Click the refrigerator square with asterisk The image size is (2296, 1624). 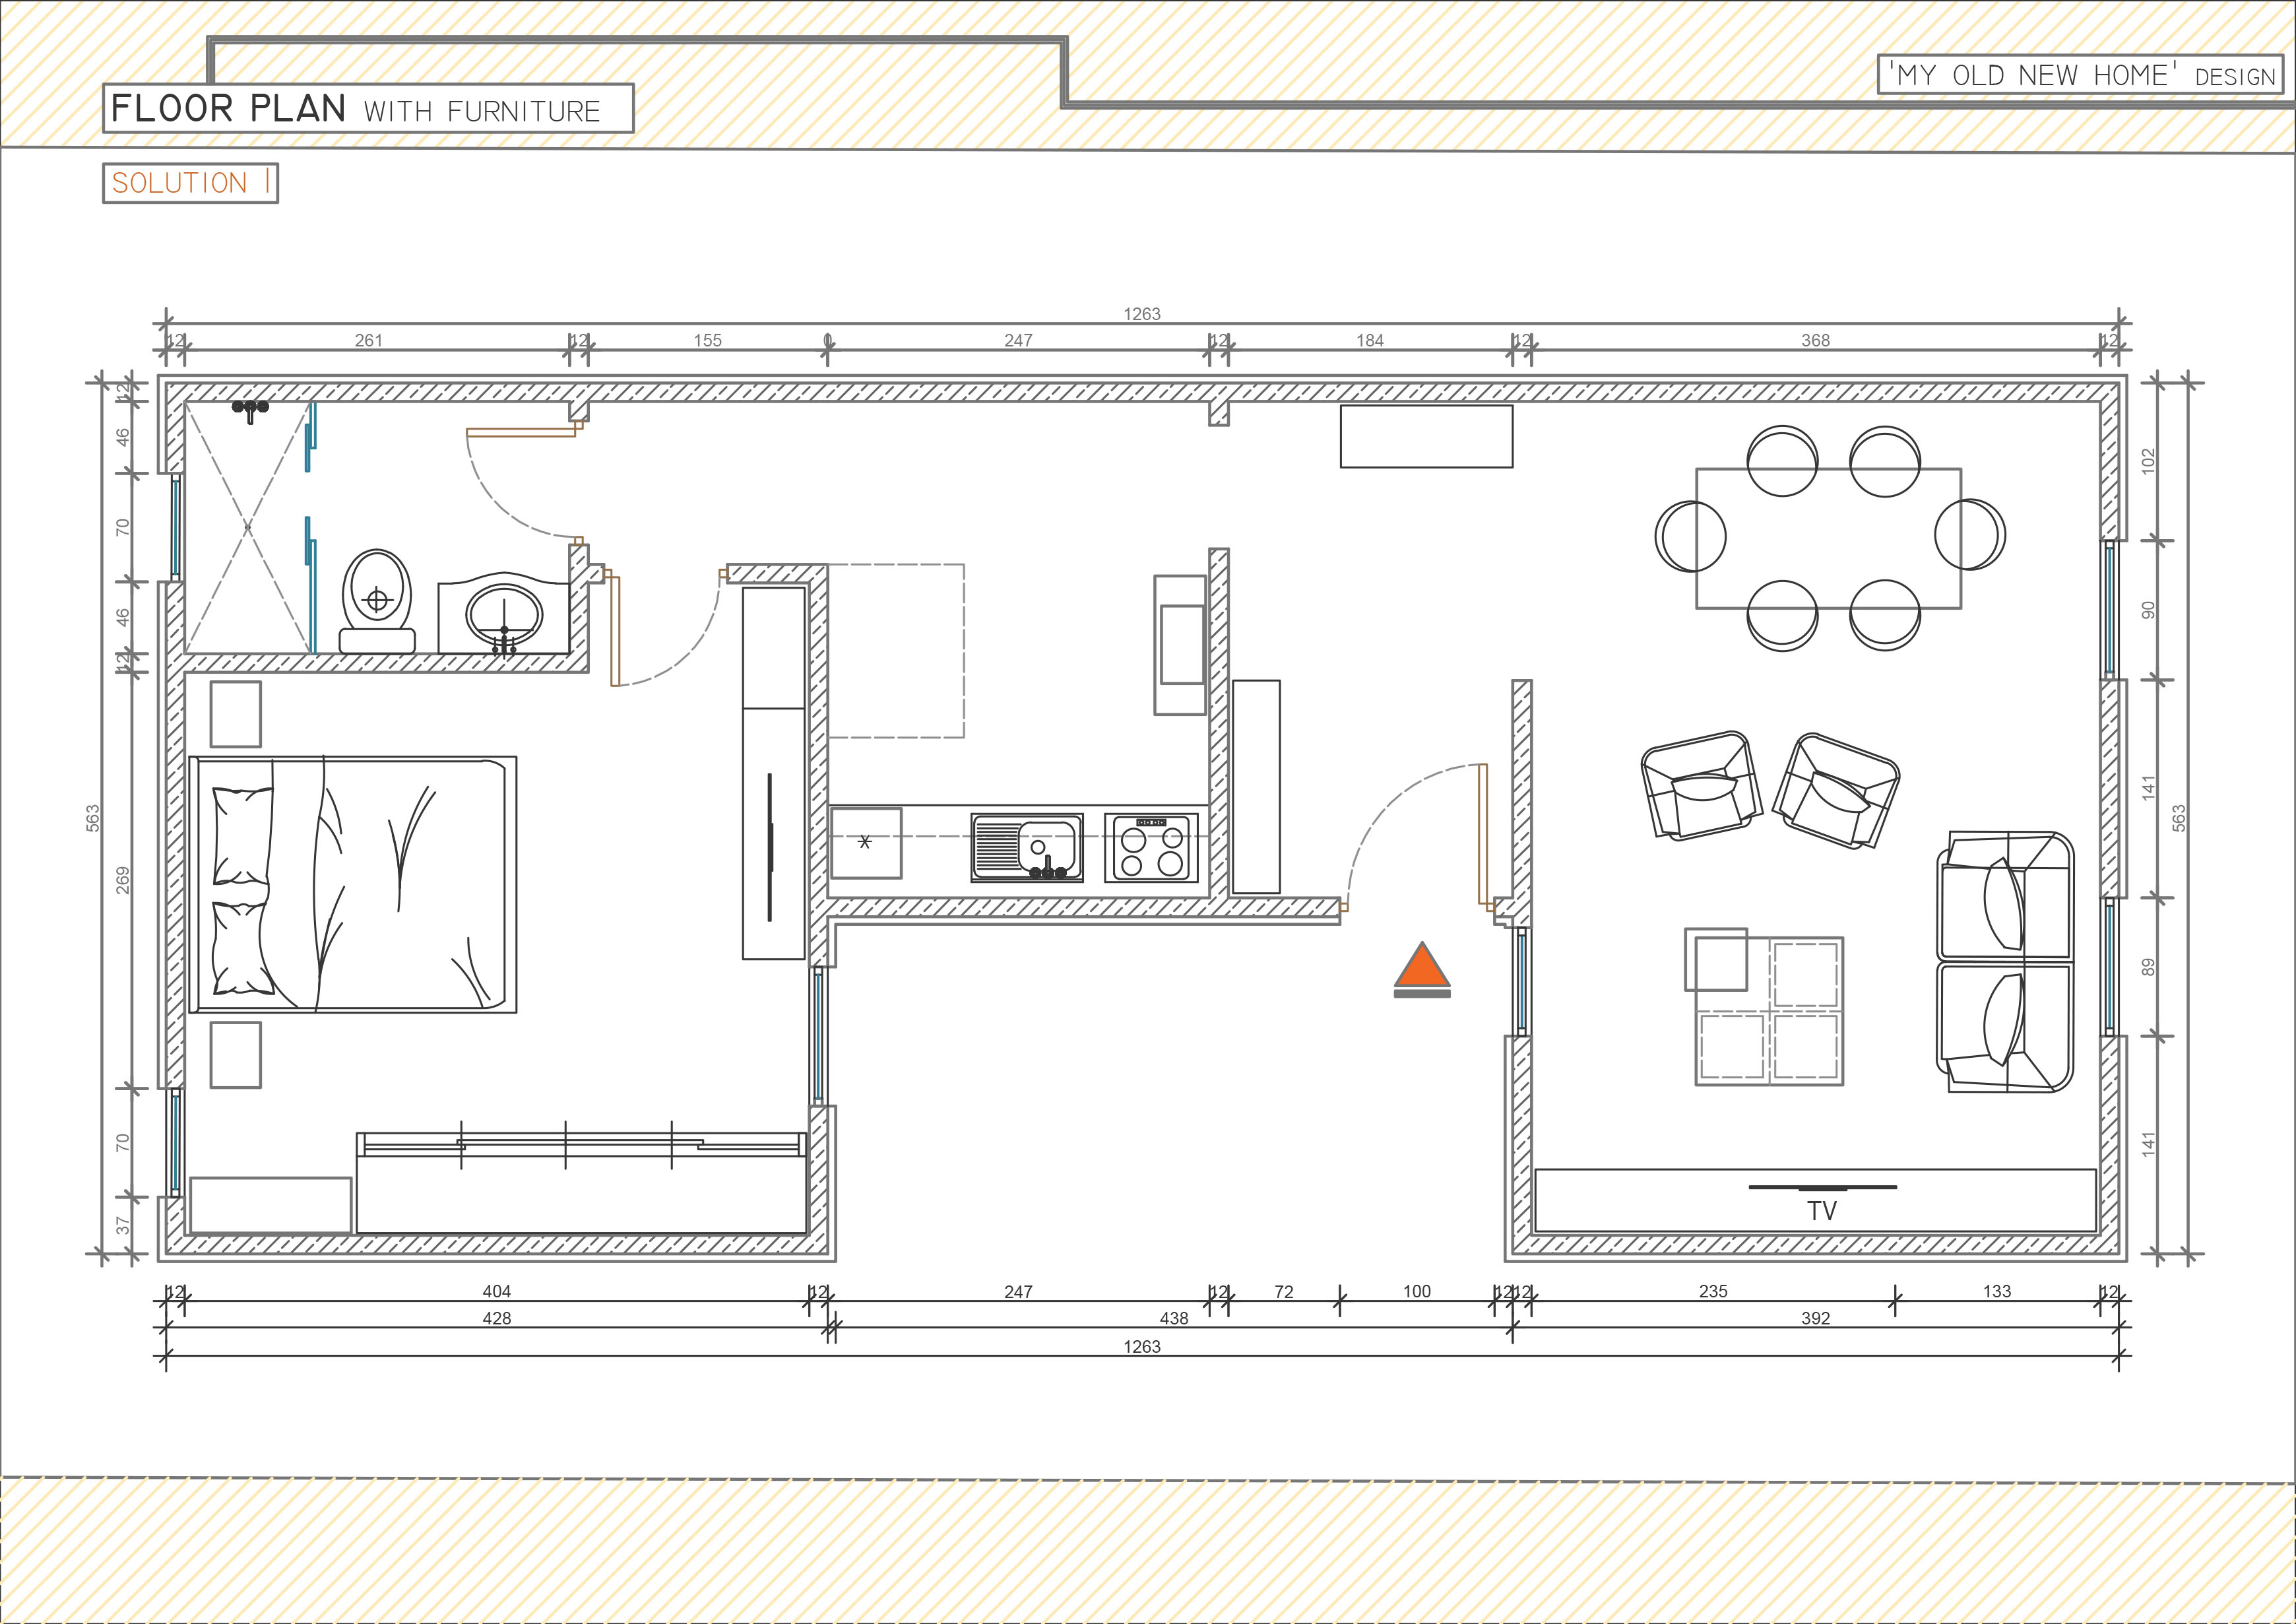pos(866,843)
